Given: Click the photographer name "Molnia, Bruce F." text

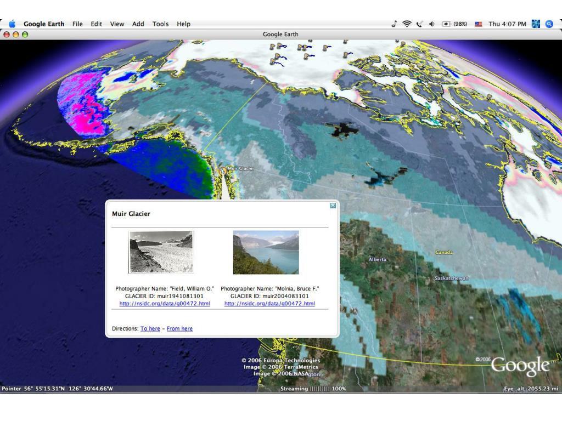Looking at the screenshot, I should click(297, 288).
